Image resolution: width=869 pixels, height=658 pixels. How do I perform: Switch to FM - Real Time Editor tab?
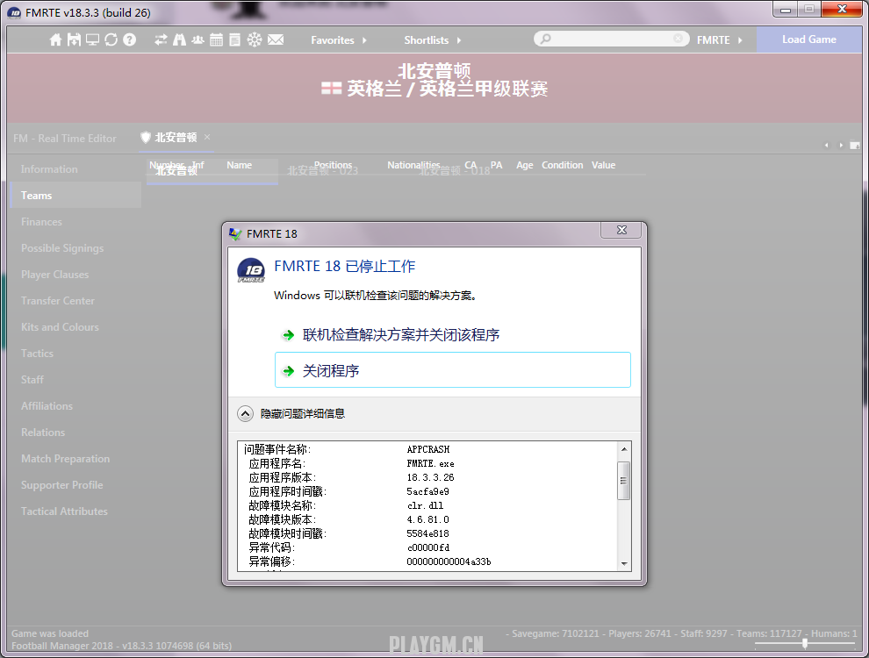point(65,139)
